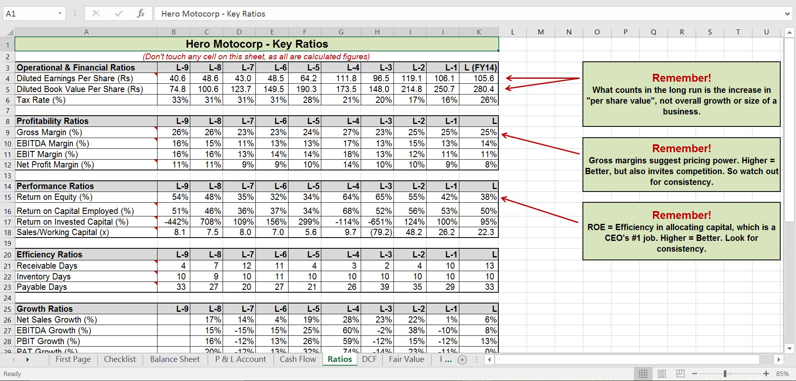Open the First Page sheet tab
This screenshot has height=381, width=796.
pos(73,359)
